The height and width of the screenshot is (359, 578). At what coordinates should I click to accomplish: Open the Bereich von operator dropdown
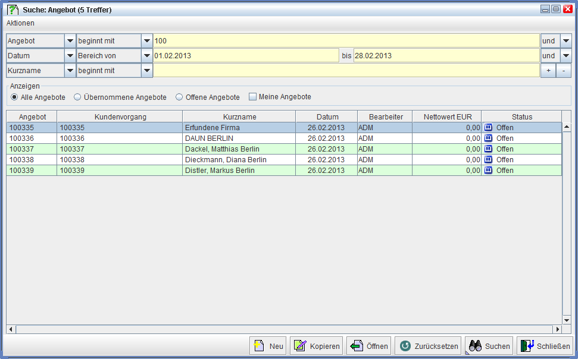tap(147, 56)
